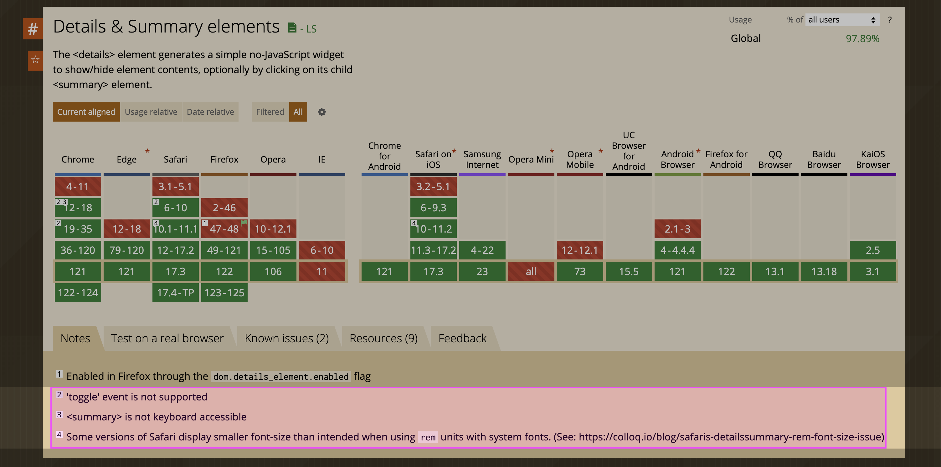Screen dimensions: 941x467
Task: Click the hash permalink icon
Action: [x=33, y=29]
